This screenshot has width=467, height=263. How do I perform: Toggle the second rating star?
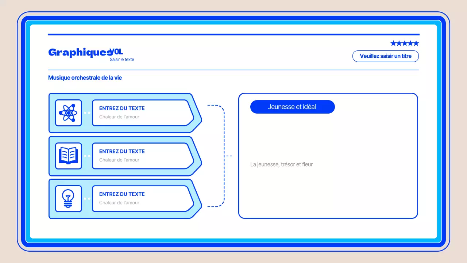[x=399, y=43]
